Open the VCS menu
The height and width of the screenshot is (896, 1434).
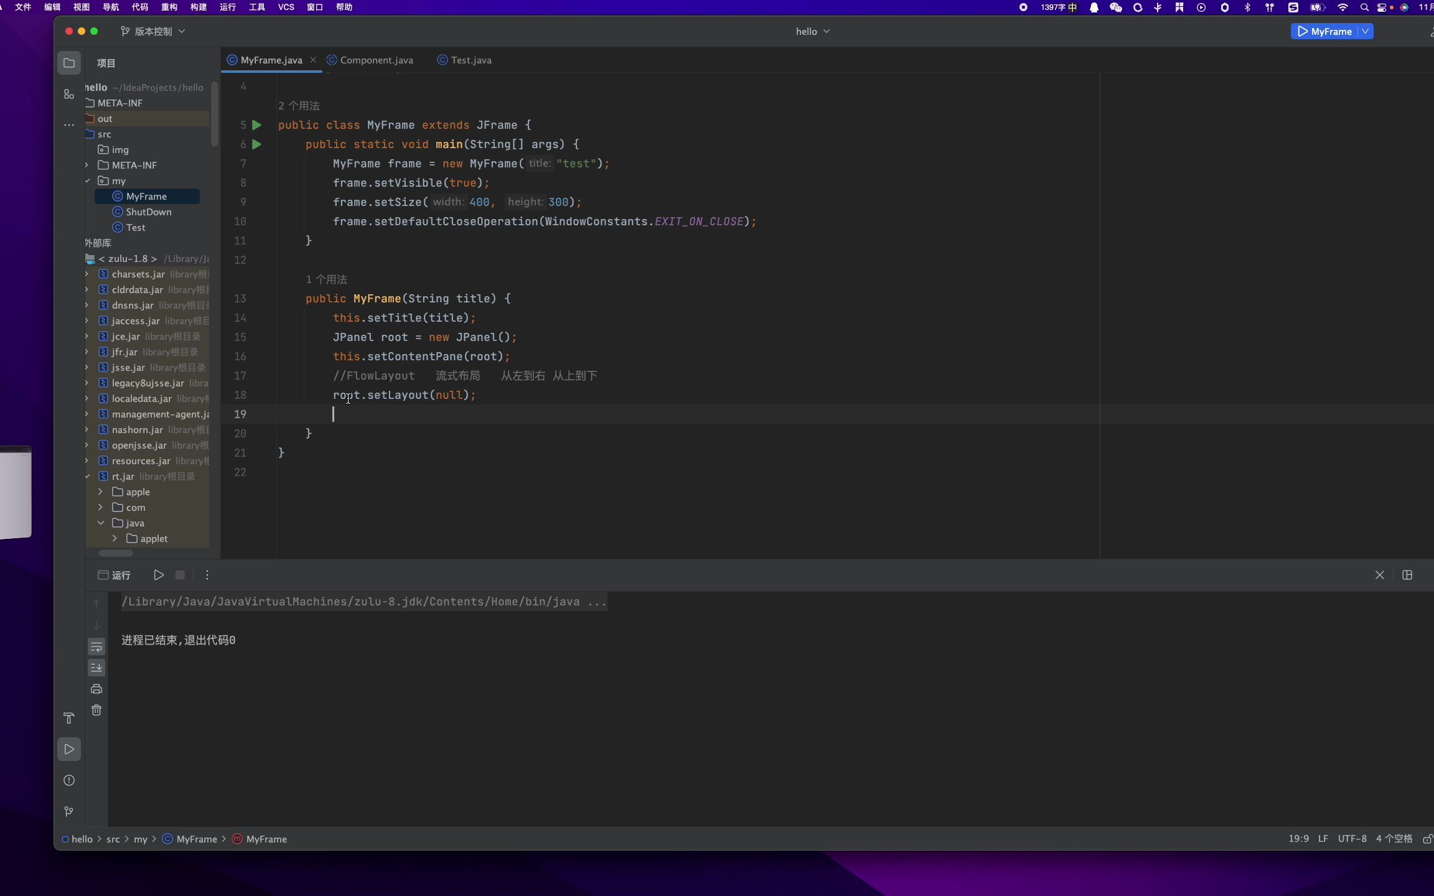286,7
